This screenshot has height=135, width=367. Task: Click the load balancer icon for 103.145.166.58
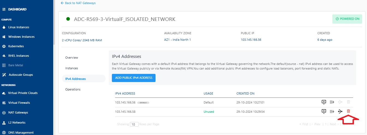pos(324,111)
